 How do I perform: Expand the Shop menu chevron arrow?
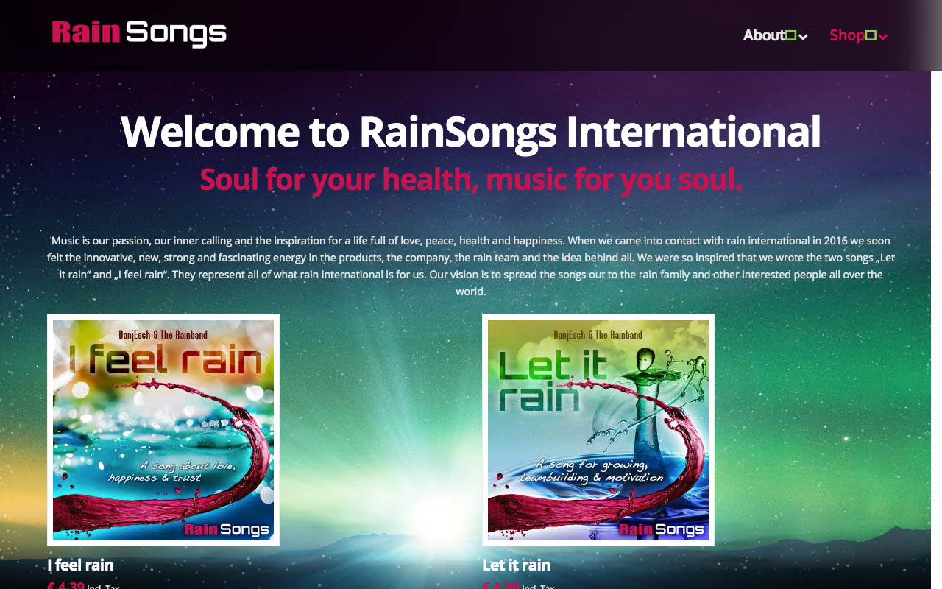tap(882, 37)
